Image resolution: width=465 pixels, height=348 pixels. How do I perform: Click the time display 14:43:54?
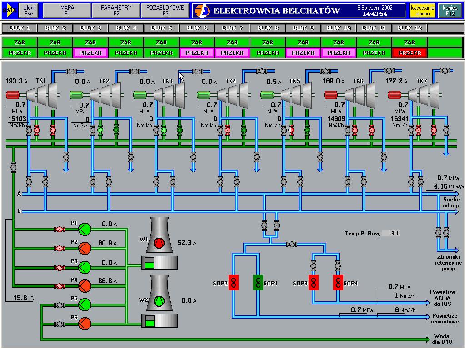[x=375, y=14]
